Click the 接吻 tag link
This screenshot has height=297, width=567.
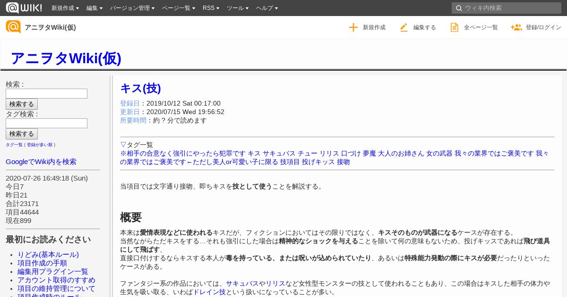344,162
